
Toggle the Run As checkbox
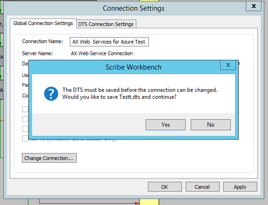[x=25, y=139]
